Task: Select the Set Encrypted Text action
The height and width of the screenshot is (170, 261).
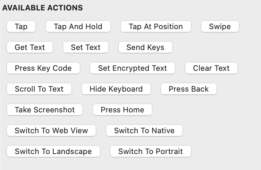Action: tap(133, 68)
